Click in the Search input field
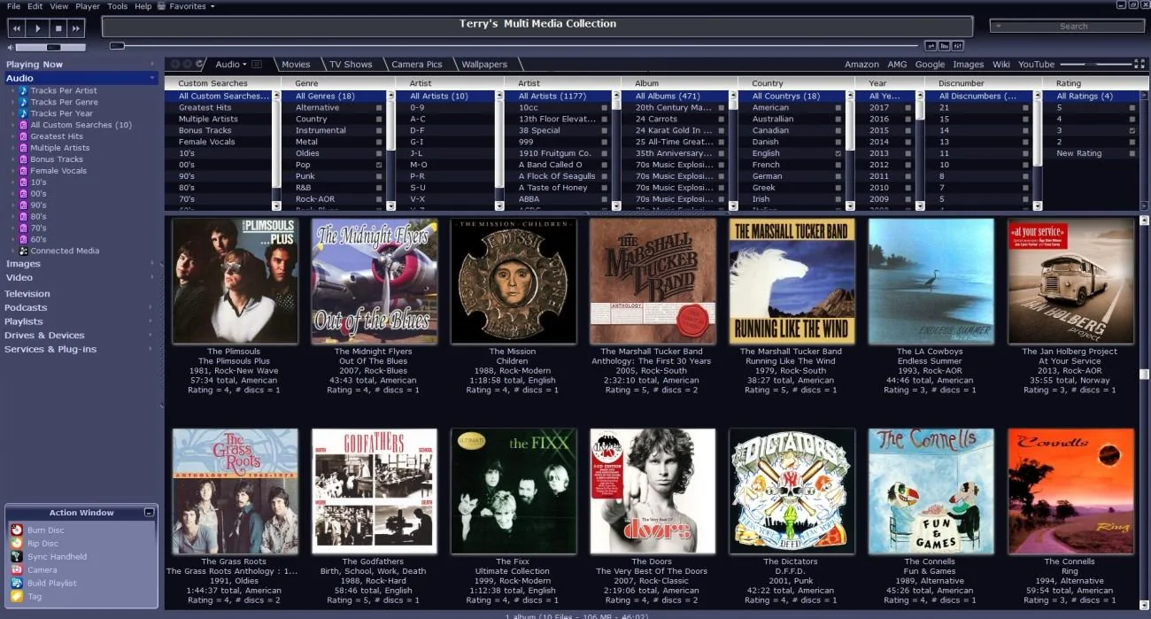Viewport: 1151px width, 619px height. pyautogui.click(x=1069, y=27)
